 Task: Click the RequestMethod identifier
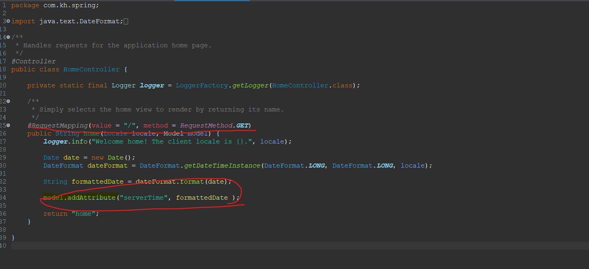(x=206, y=125)
